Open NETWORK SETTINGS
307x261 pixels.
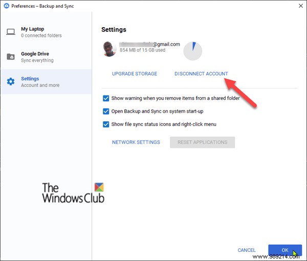pyautogui.click(x=136, y=142)
